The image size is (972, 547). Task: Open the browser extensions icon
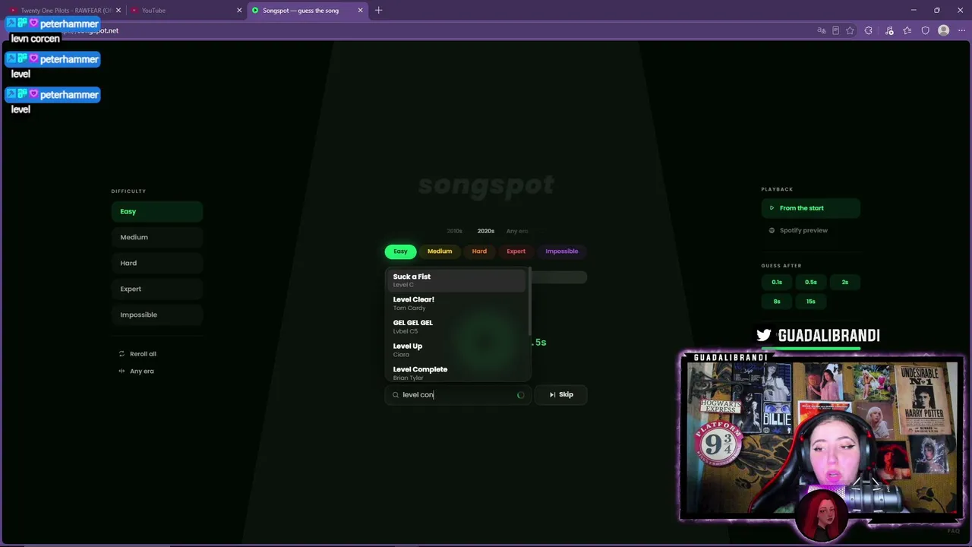(x=869, y=30)
